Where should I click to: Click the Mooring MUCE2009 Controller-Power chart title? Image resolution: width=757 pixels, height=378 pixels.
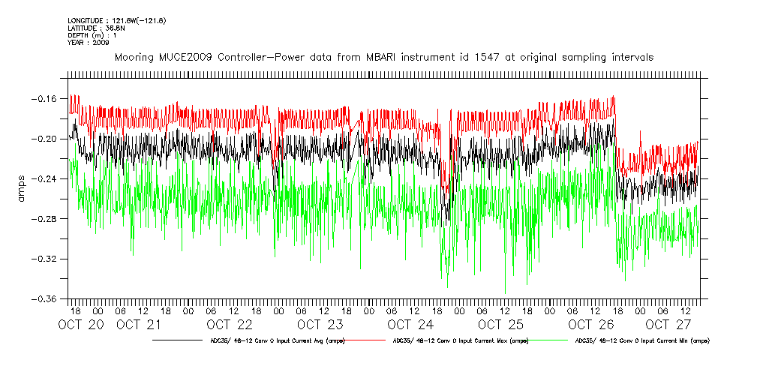pyautogui.click(x=383, y=57)
